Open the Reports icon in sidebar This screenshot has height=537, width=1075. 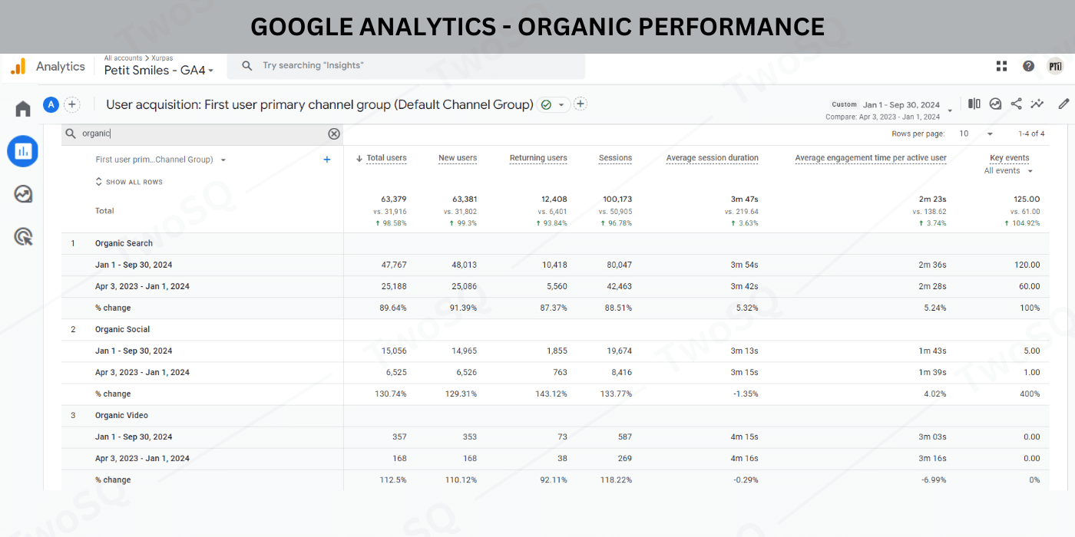[23, 151]
